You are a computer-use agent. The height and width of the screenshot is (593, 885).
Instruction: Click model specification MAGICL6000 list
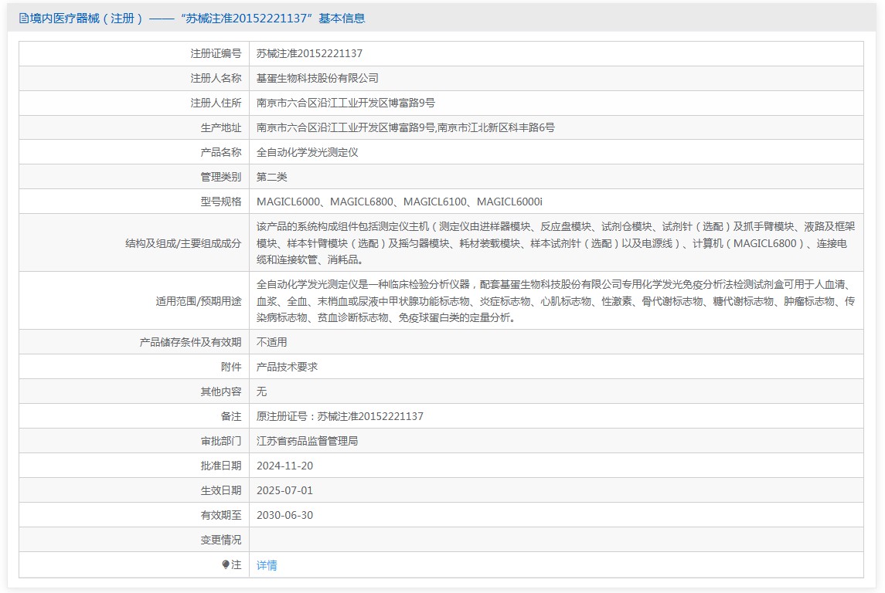pos(399,202)
